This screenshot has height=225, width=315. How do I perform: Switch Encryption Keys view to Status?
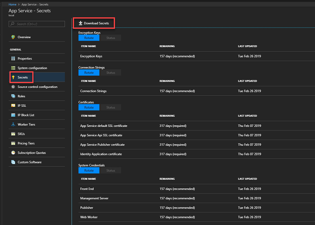pyautogui.click(x=111, y=38)
